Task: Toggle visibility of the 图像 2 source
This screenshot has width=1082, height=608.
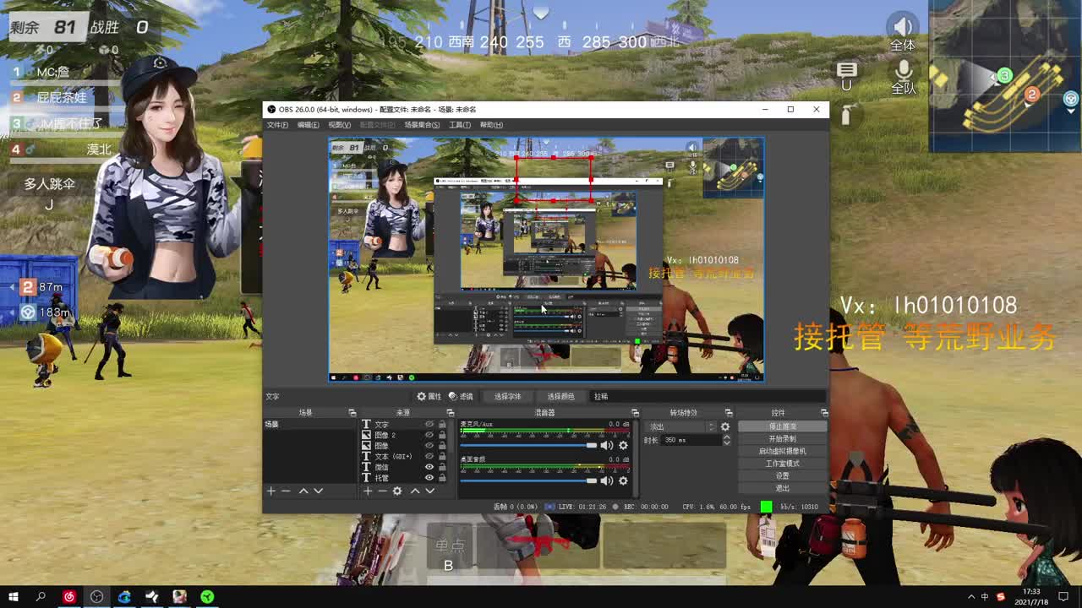Action: pos(429,435)
